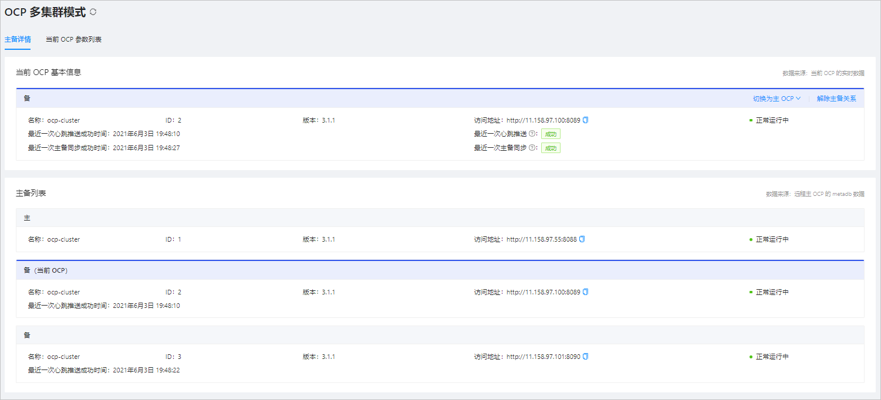
Task: Click the refresh icon beside OCP 多集群模式
Action: pos(93,12)
